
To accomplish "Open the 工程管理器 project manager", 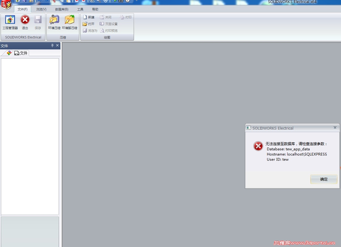I will [x=10, y=22].
